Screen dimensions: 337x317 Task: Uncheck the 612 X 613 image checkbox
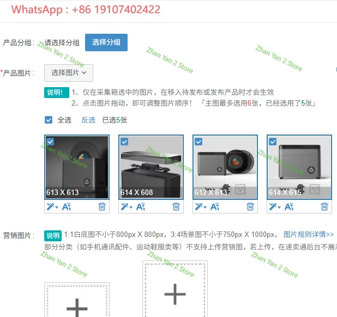[x=198, y=142]
